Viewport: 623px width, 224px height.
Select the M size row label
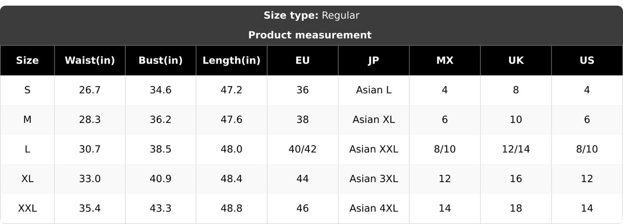coord(27,120)
